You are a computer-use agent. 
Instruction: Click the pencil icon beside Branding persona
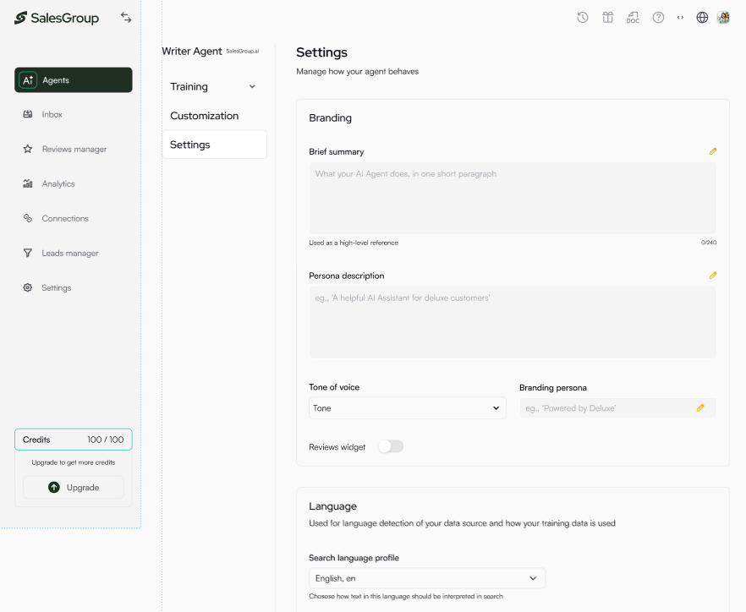pos(700,407)
